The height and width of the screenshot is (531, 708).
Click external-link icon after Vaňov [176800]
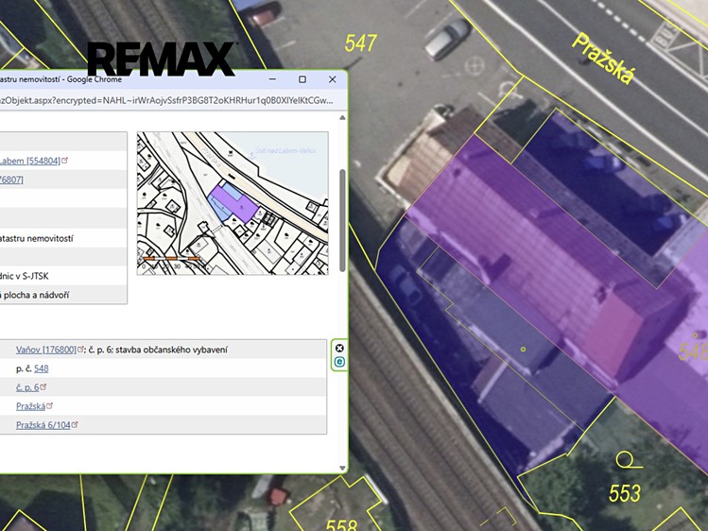pyautogui.click(x=81, y=350)
